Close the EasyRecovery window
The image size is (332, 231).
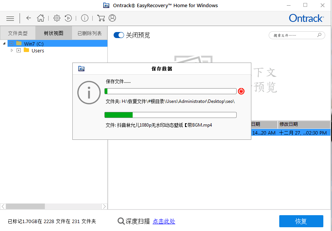tap(323, 5)
